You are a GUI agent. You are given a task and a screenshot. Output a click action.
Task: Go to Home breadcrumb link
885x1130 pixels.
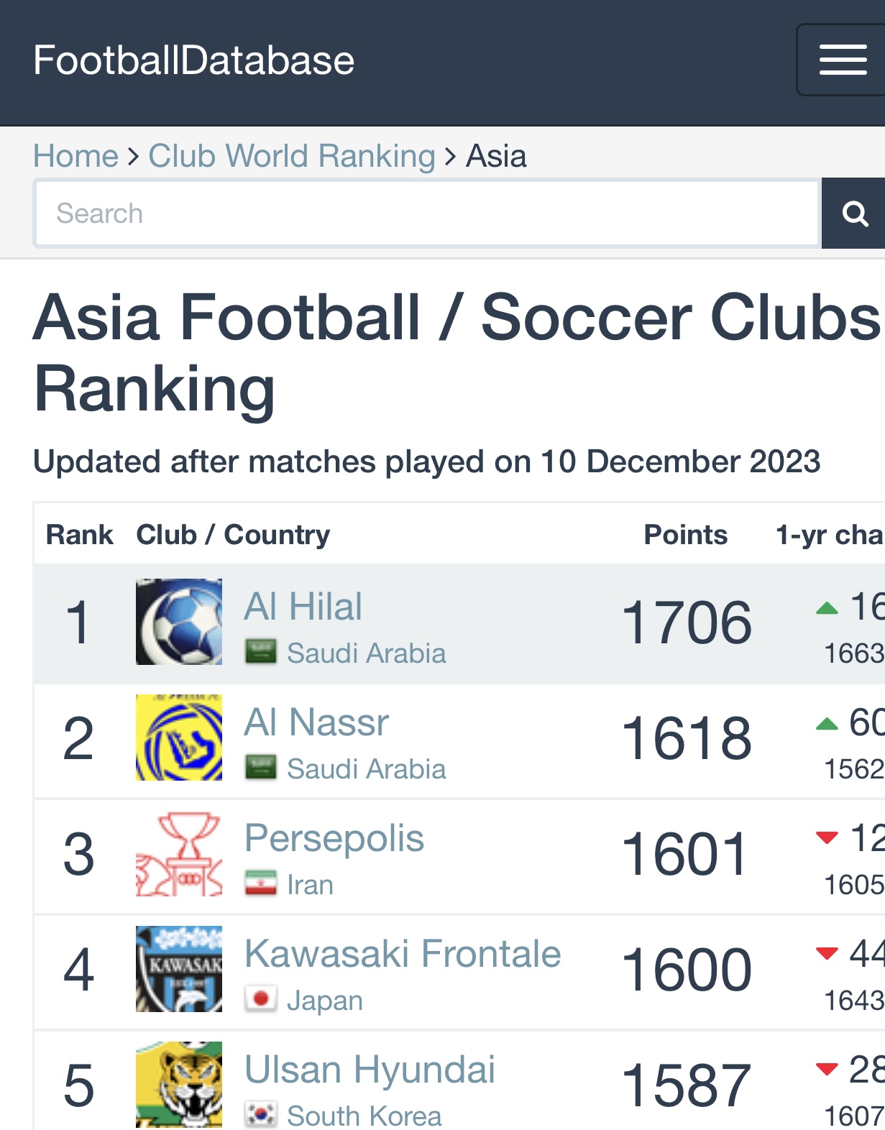pyautogui.click(x=75, y=156)
